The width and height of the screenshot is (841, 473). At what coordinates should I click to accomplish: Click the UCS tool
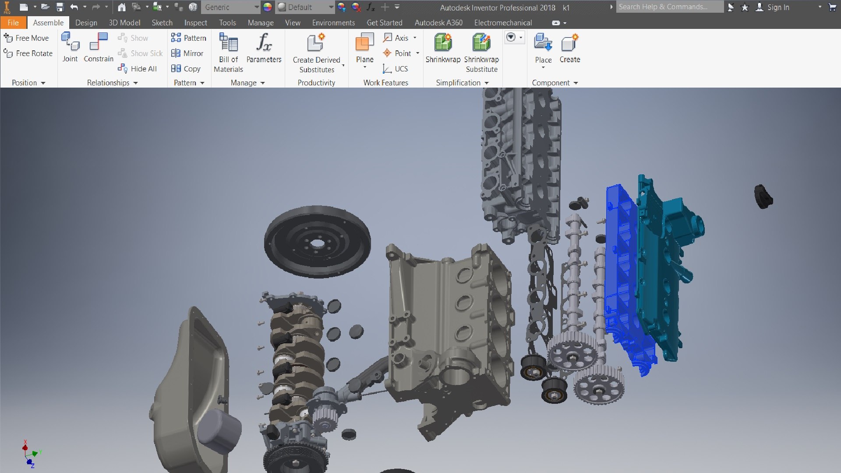click(396, 69)
